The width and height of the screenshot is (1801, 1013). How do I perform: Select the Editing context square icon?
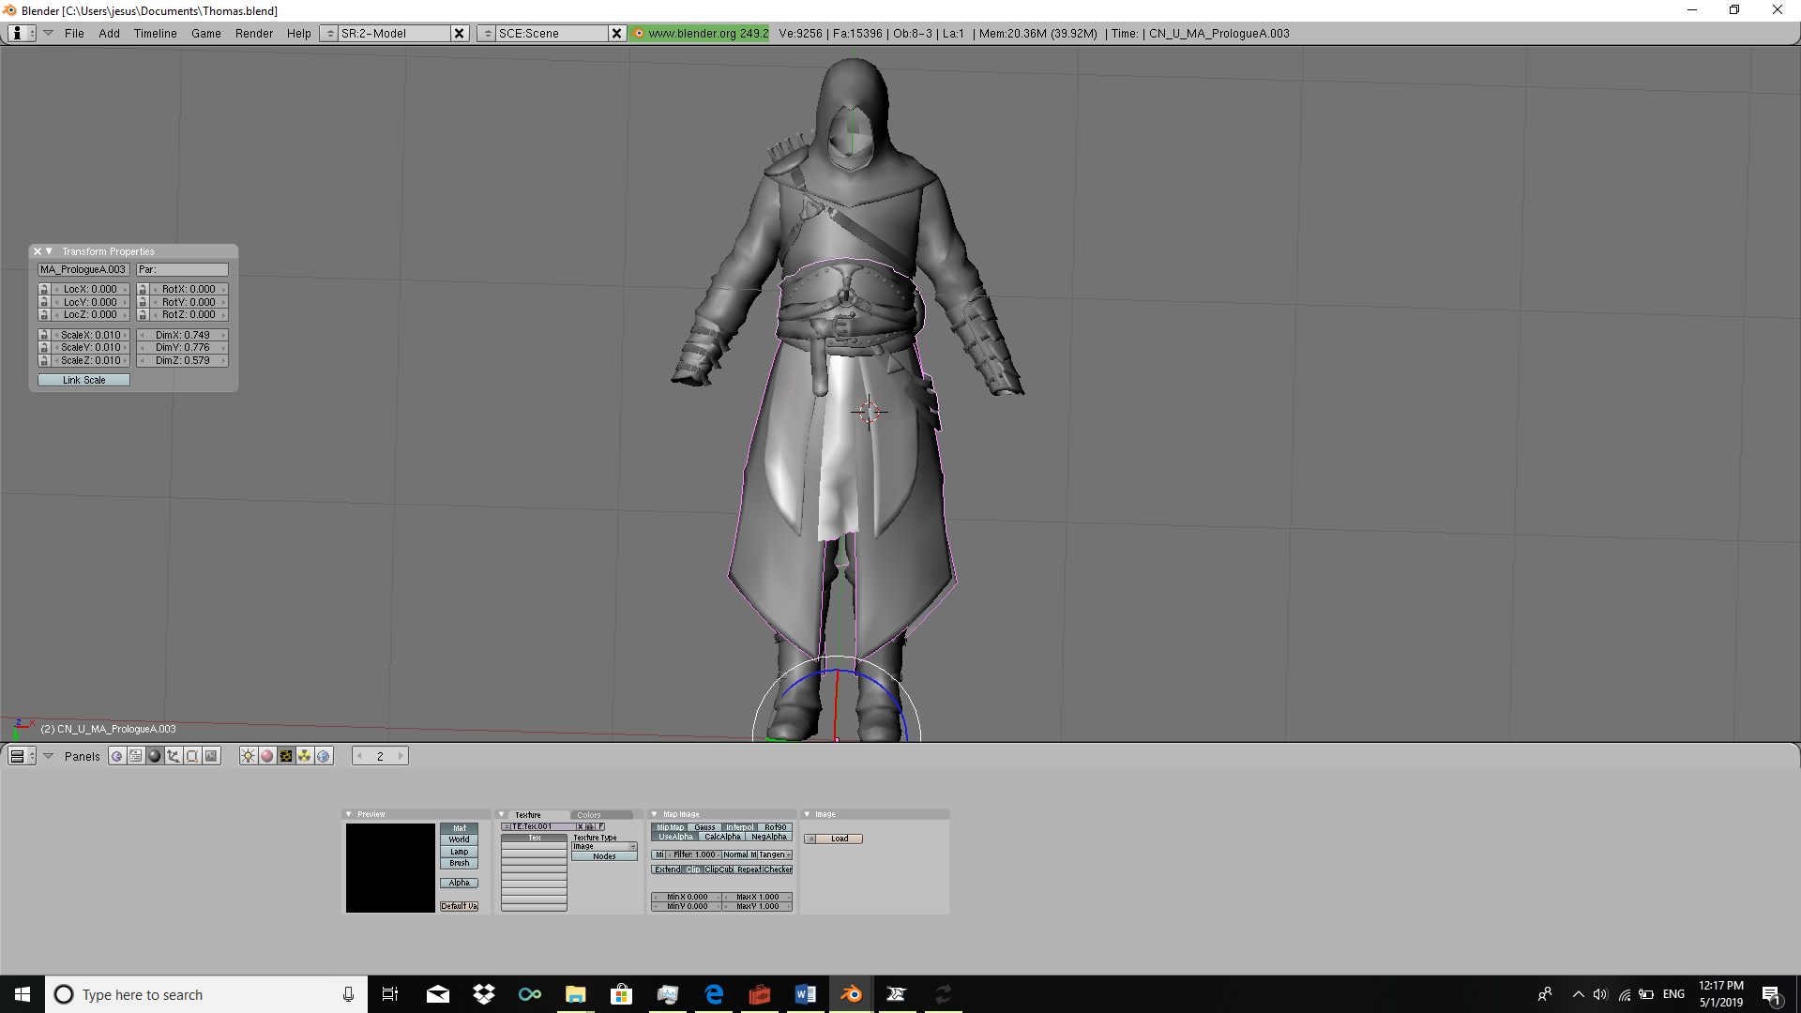coord(192,756)
